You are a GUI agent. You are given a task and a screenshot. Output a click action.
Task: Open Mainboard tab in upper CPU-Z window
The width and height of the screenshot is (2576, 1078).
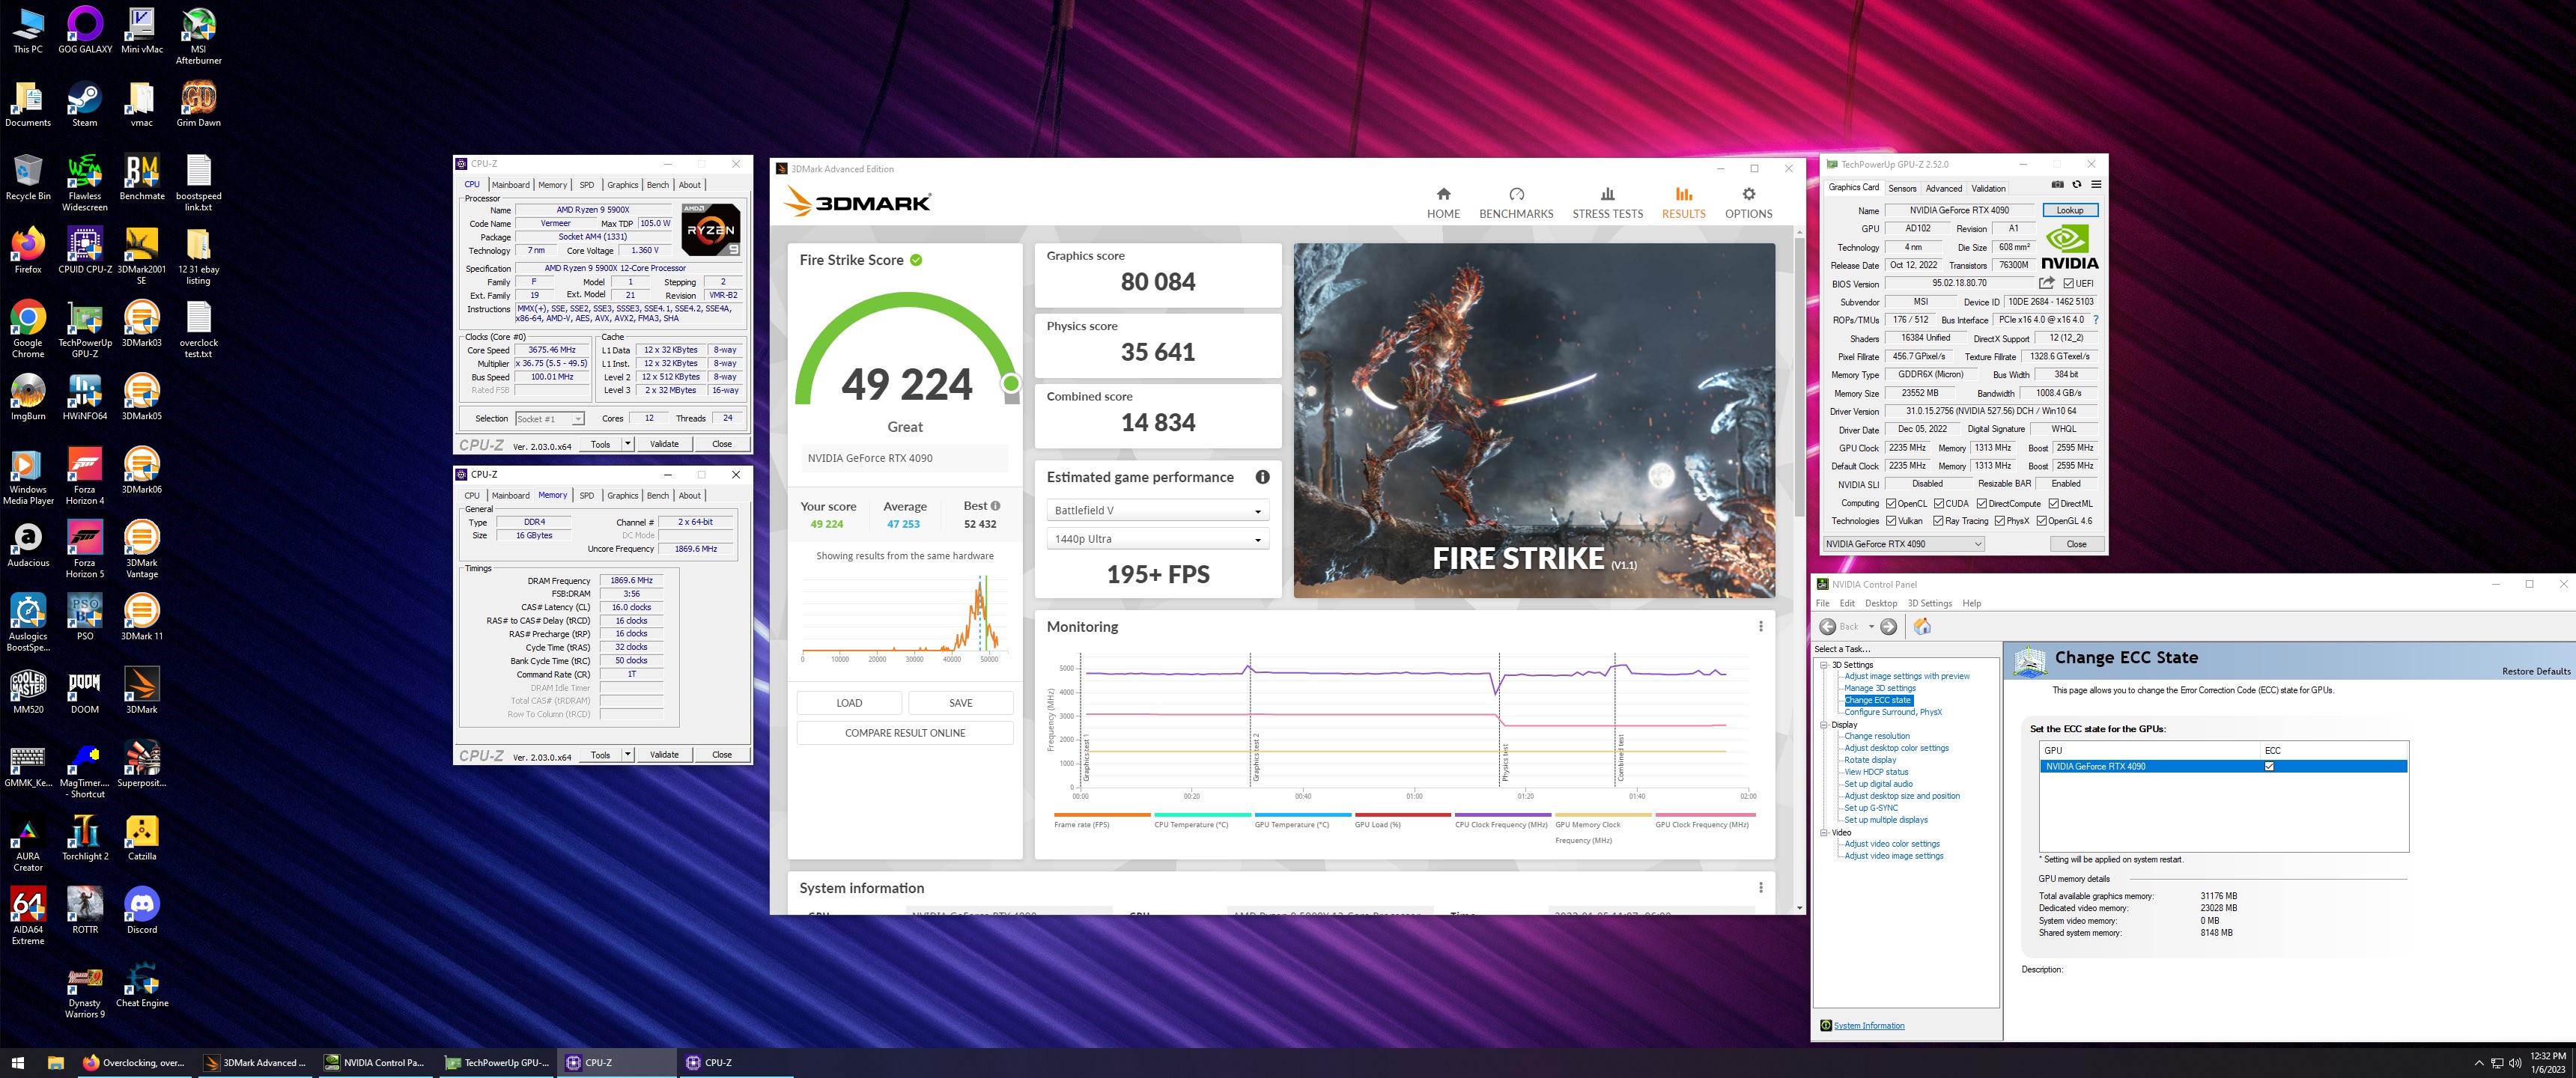point(510,185)
